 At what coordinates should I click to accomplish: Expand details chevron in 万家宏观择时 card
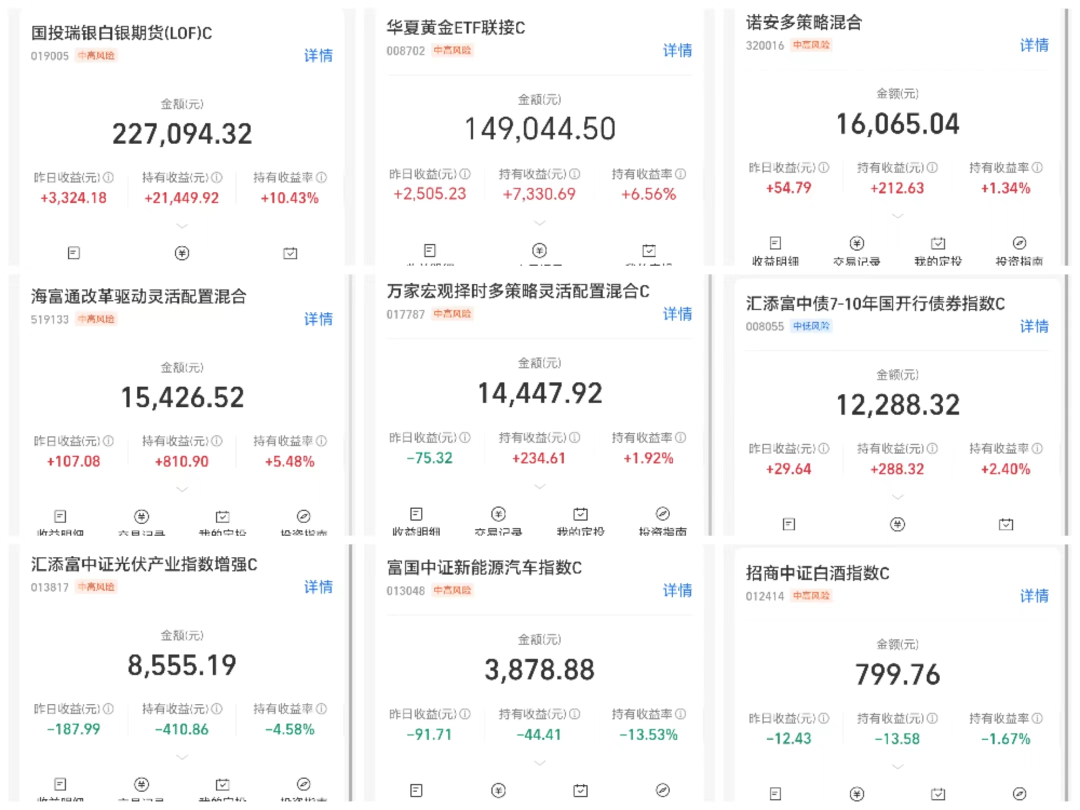539,486
